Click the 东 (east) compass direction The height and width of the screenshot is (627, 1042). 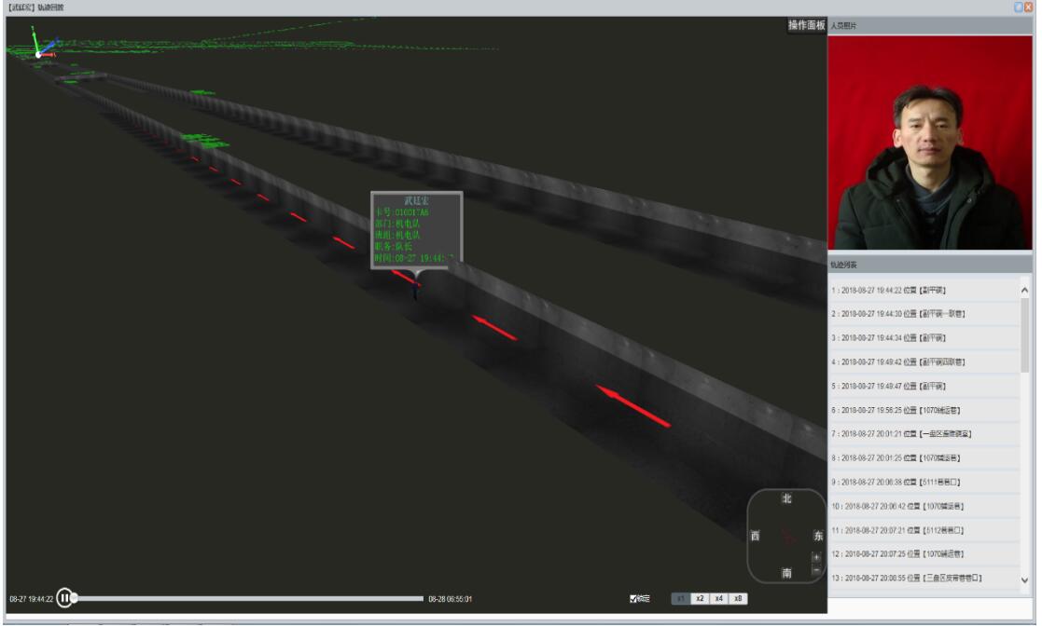[818, 536]
